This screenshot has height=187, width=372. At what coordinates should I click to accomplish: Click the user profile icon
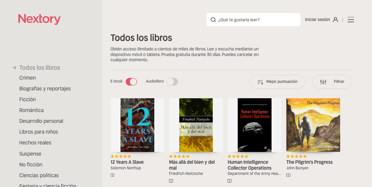point(336,20)
